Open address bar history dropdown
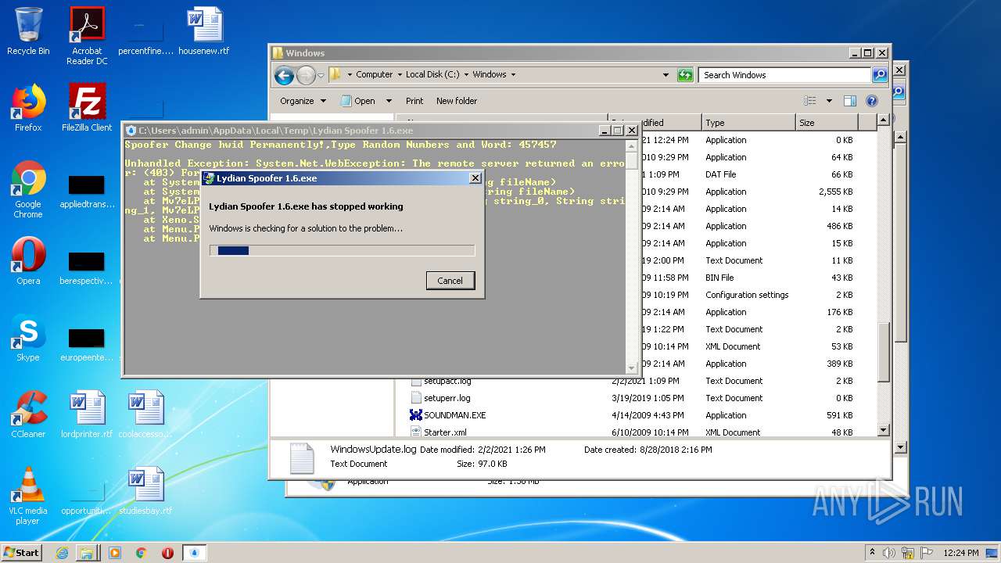The image size is (1001, 563). pos(666,75)
